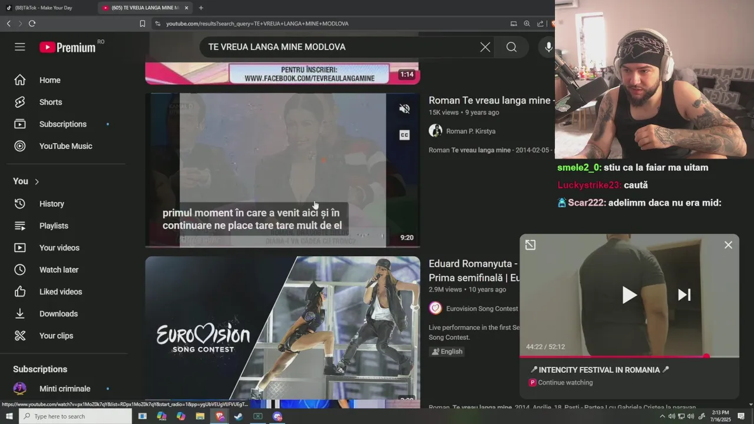Click Roman P. Kirstya channel avatar
The image size is (754, 424).
(x=435, y=131)
